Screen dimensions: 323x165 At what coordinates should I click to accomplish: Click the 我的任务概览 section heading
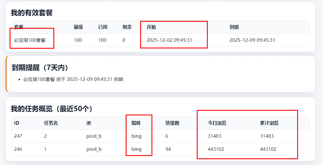pos(52,109)
